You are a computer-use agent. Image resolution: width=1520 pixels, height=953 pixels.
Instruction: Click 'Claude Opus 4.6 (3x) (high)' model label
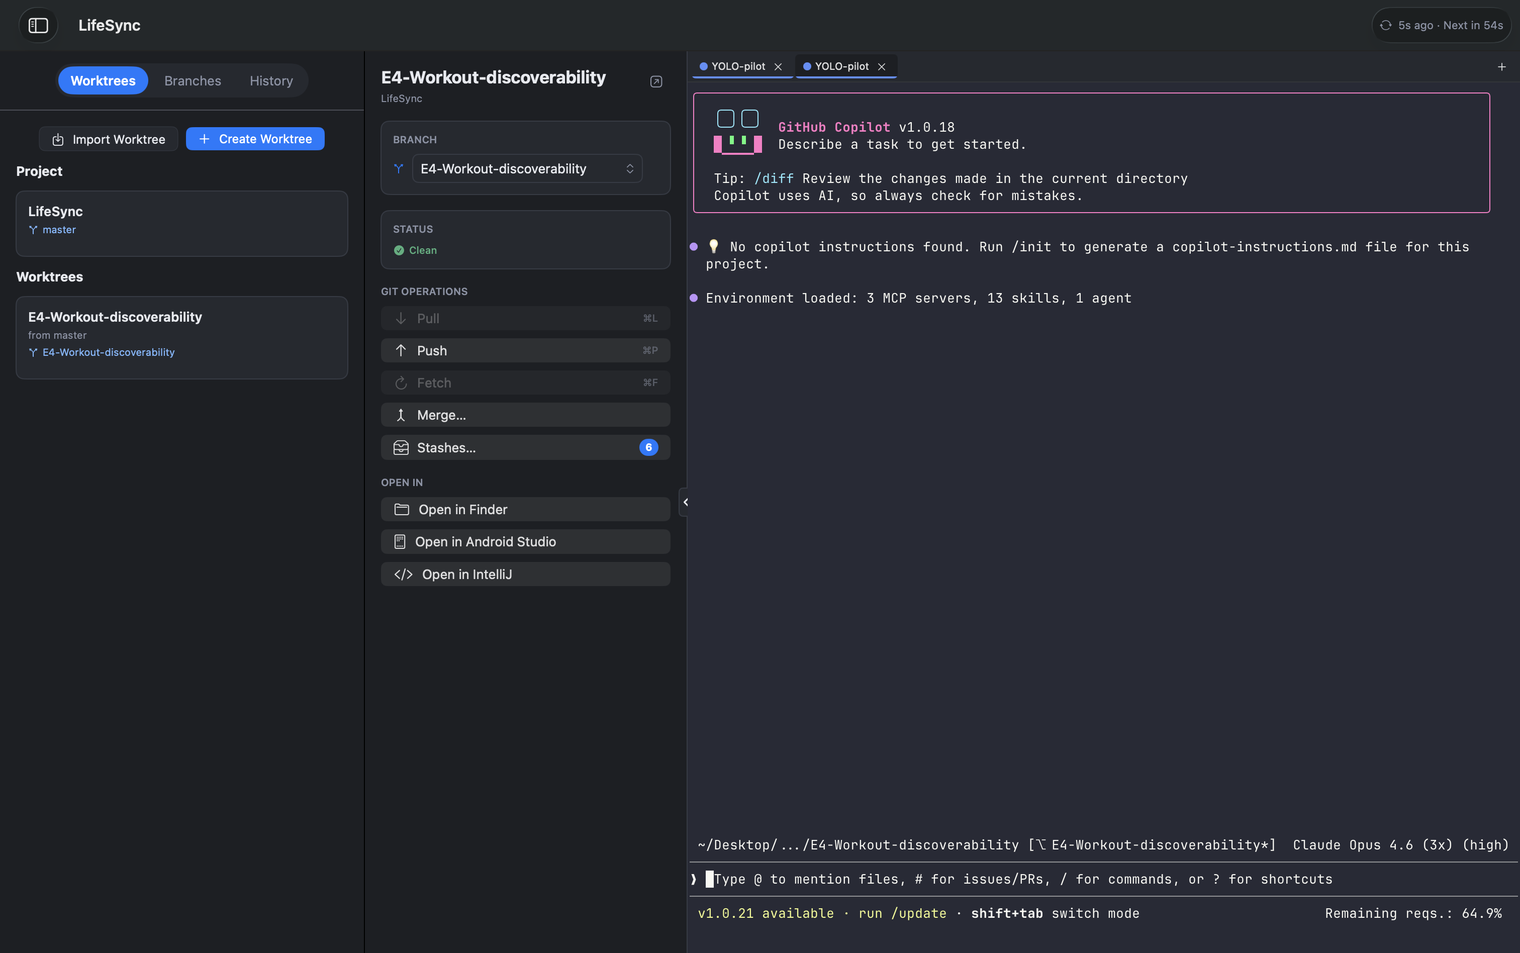1401,844
